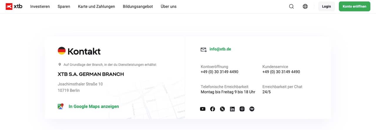Open the Sparen menu
This screenshot has width=376, height=130.
pos(64,6)
